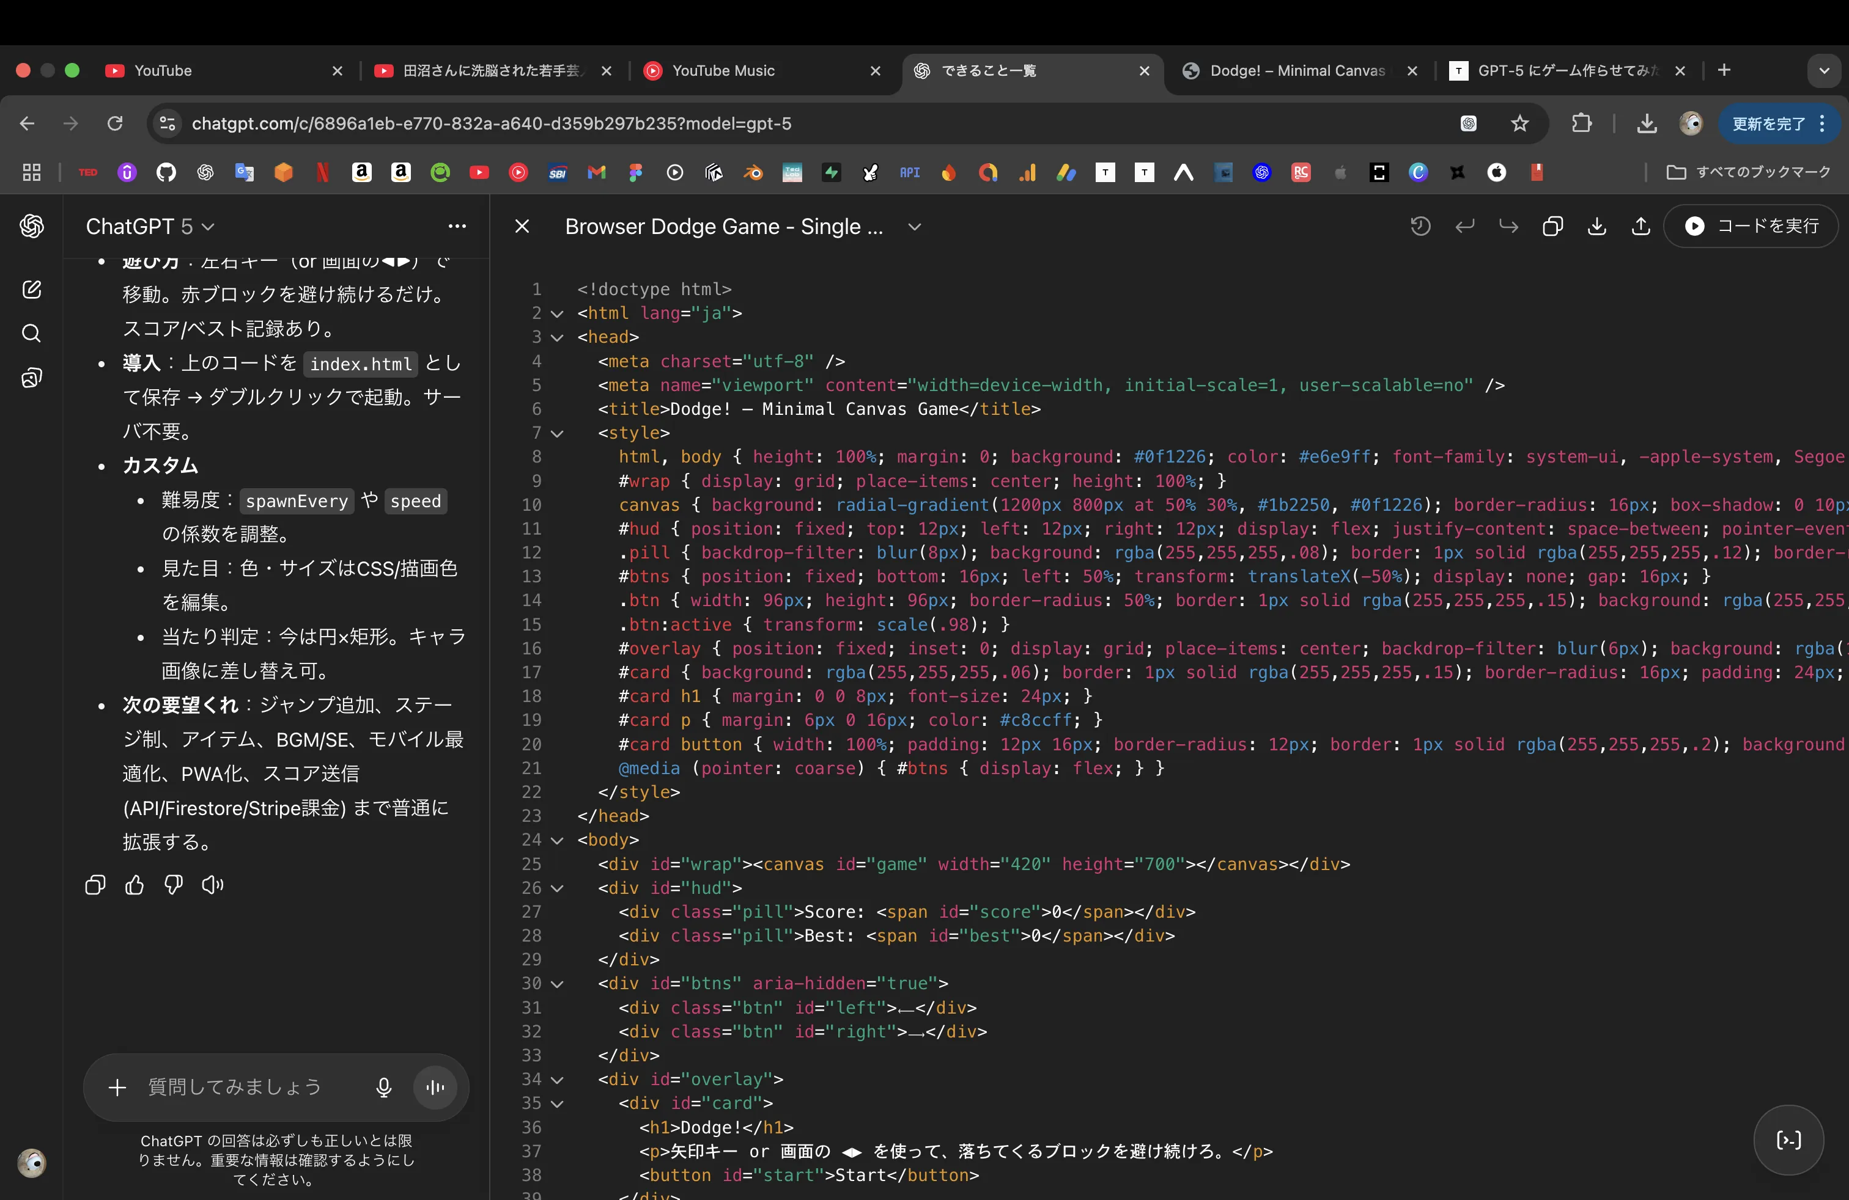
Task: Click the 更新を完了 update button
Action: tap(1768, 123)
